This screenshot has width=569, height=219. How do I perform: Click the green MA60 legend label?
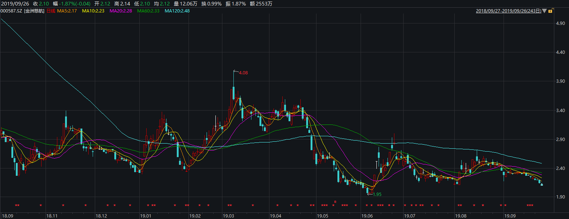148,11
